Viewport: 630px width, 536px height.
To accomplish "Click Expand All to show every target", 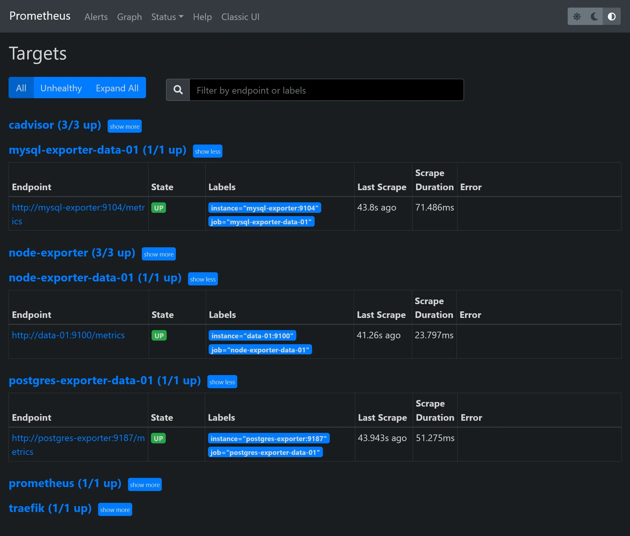I will click(x=117, y=88).
